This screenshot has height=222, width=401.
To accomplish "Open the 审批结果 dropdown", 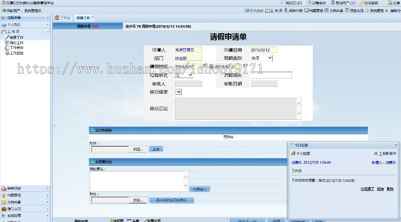I will tap(179, 92).
